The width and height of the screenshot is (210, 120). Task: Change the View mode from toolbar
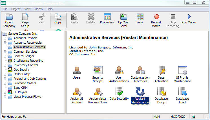click(x=140, y=19)
